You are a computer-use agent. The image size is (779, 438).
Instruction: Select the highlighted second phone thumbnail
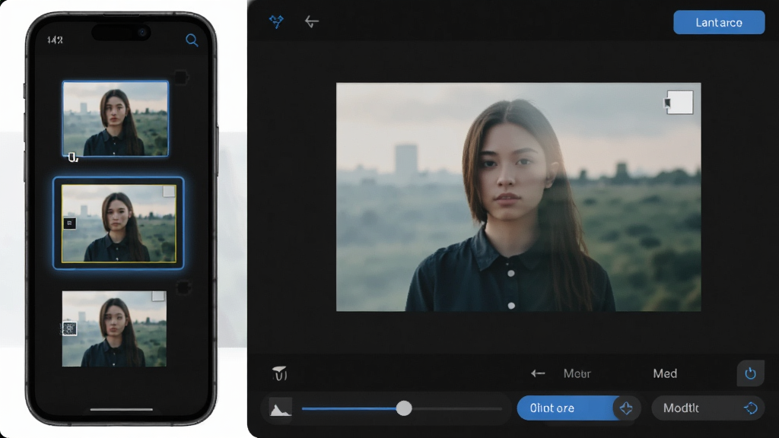(x=118, y=224)
